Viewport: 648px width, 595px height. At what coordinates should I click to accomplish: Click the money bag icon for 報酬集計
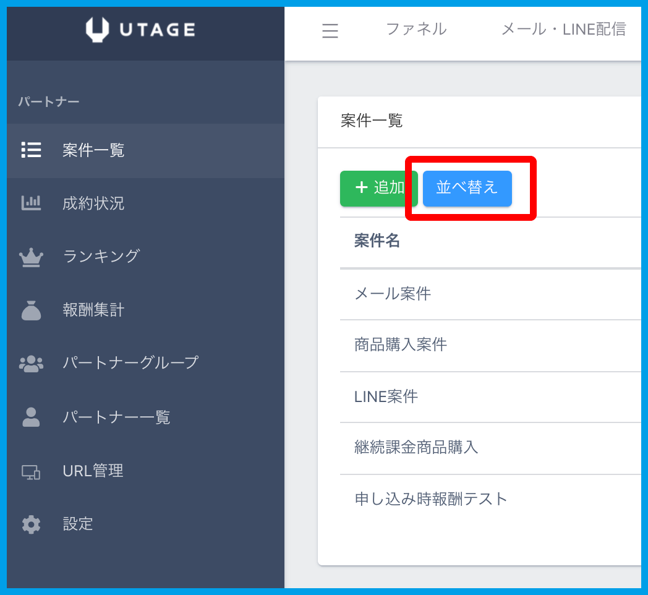click(31, 310)
